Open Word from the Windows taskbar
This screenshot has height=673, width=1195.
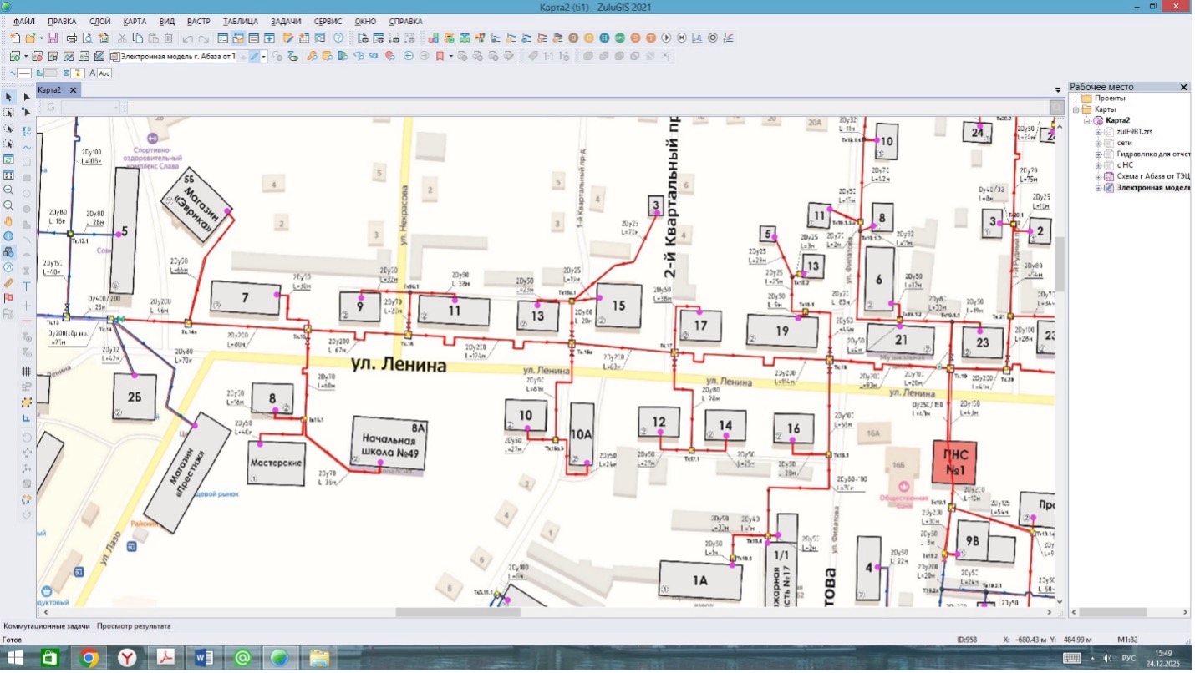point(203,658)
